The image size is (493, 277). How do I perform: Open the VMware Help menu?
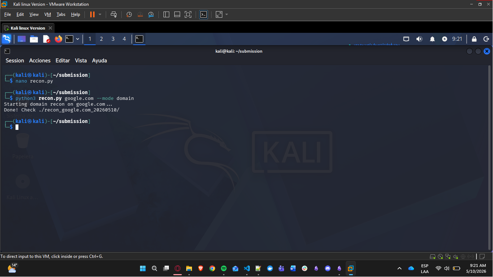pyautogui.click(x=75, y=14)
